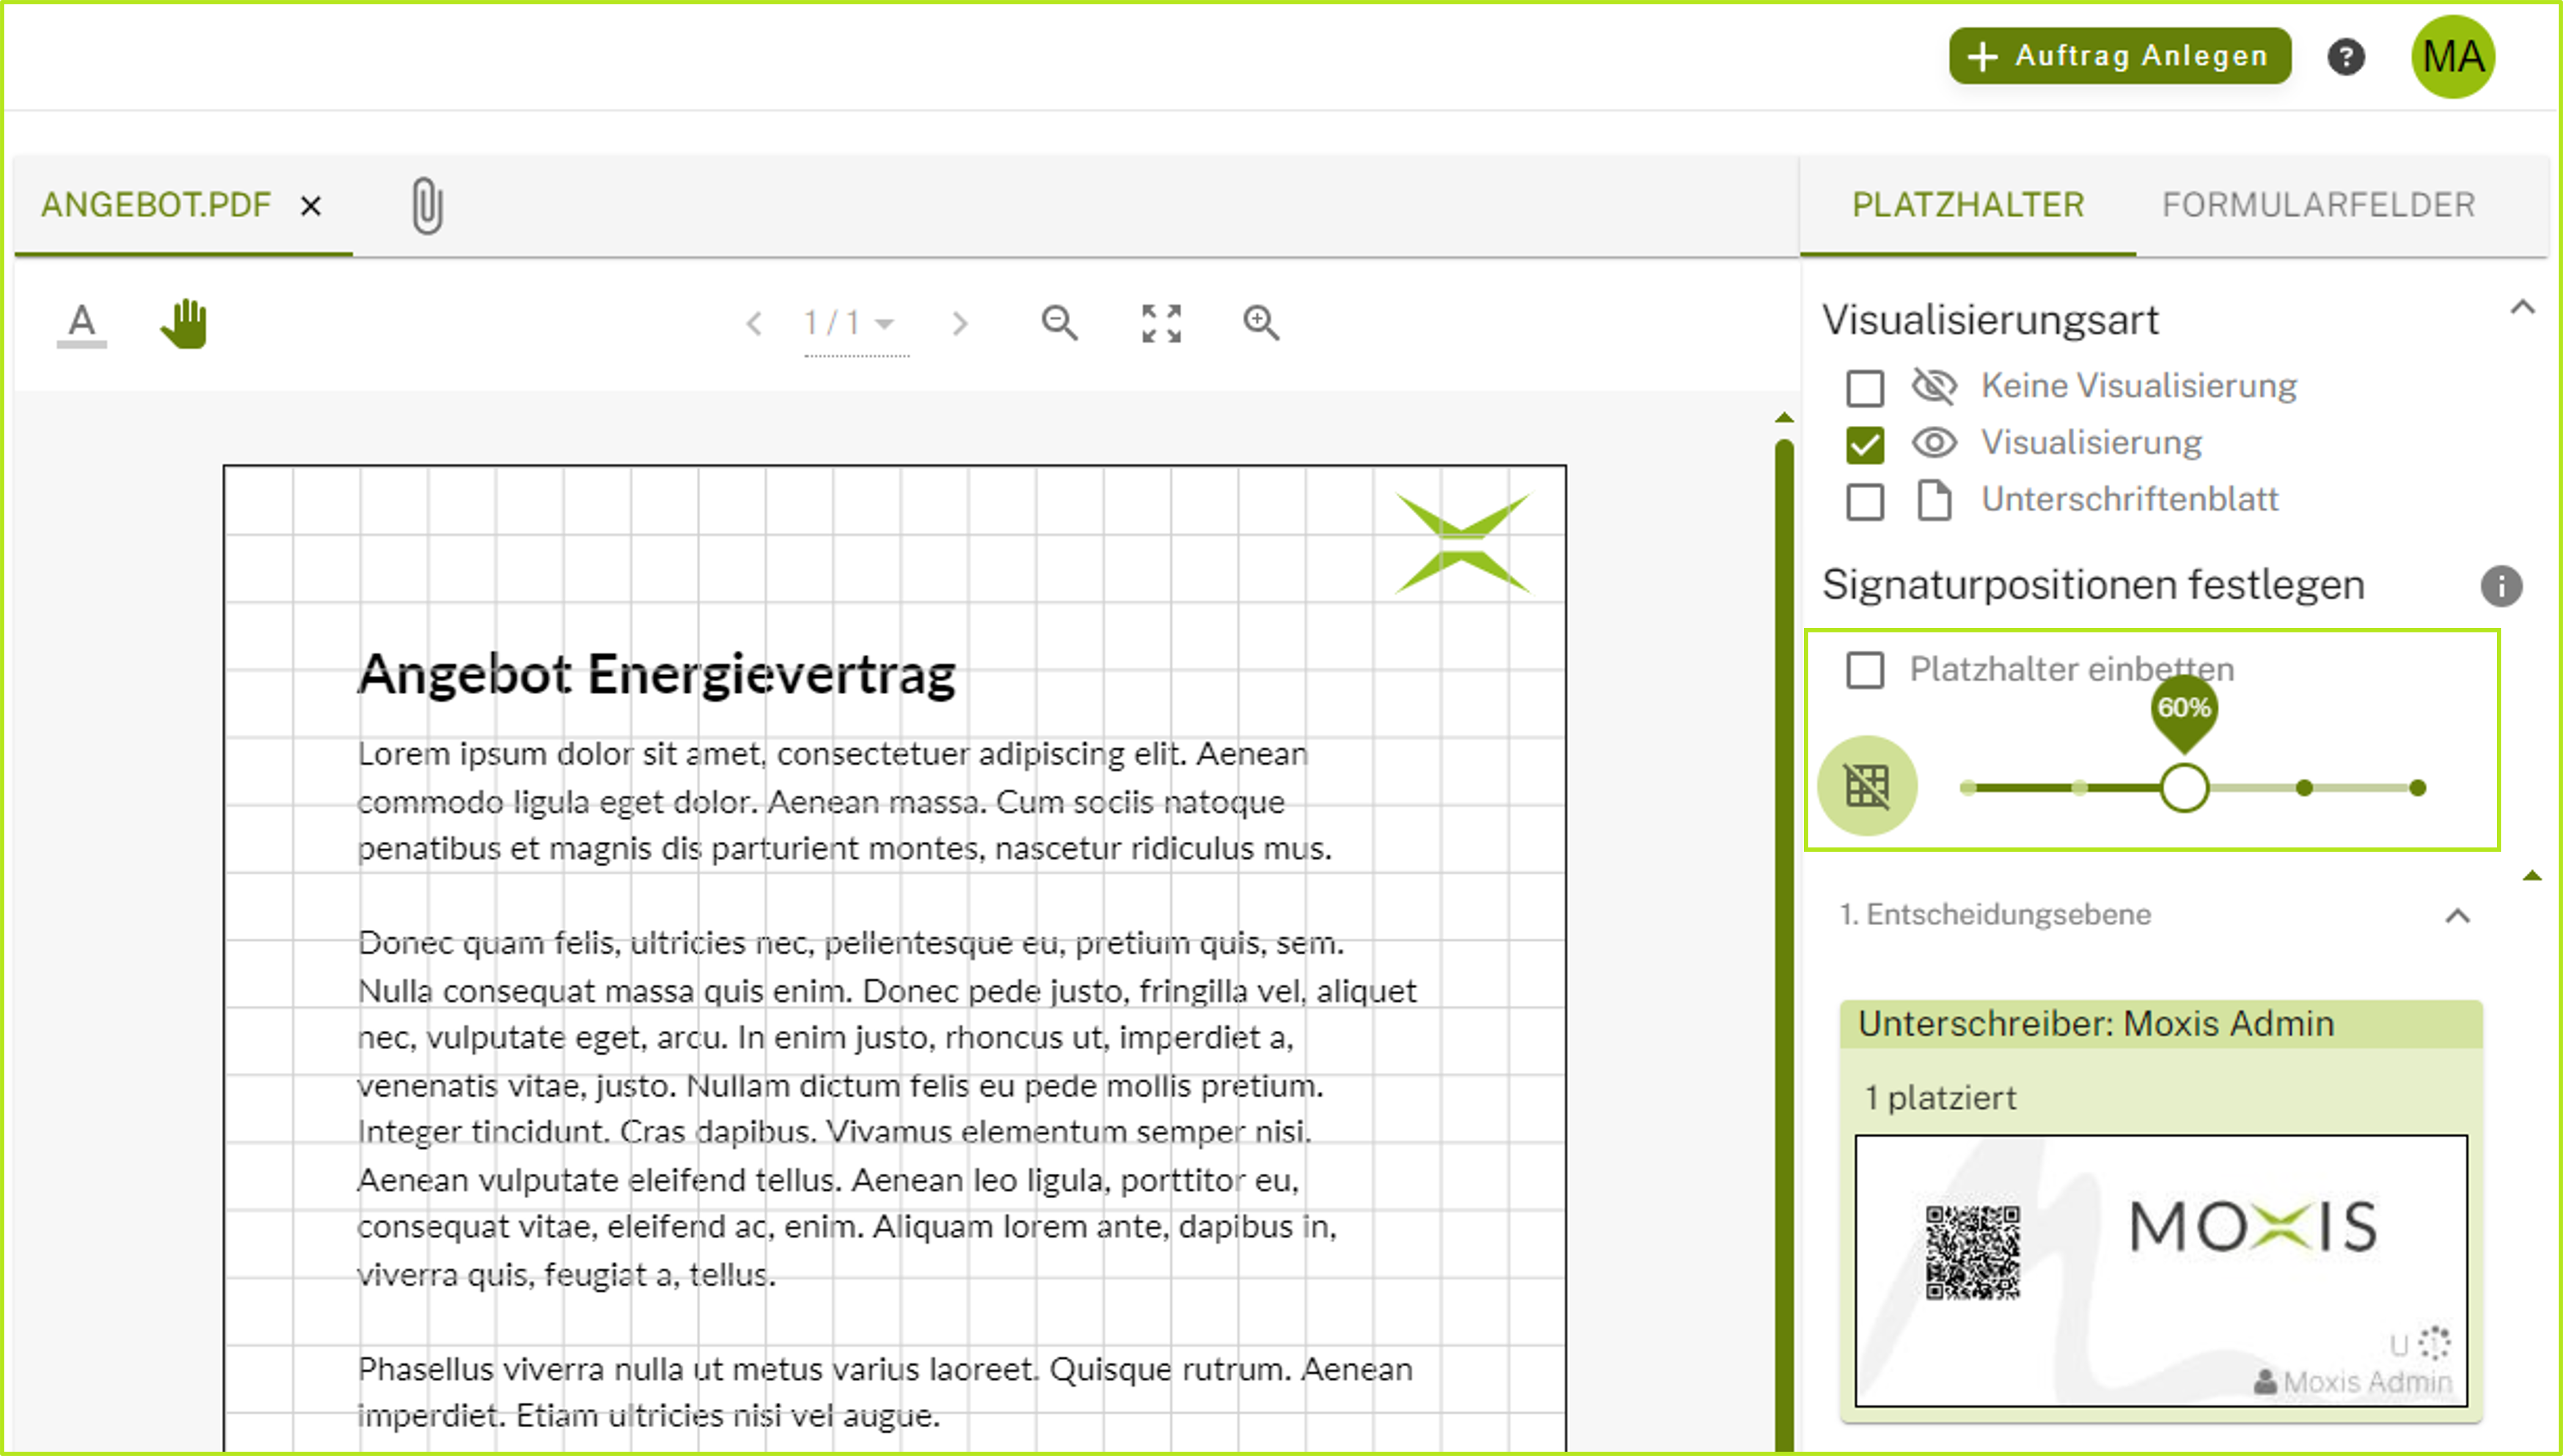The height and width of the screenshot is (1456, 2563).
Task: Go to next page arrow
Action: (960, 323)
